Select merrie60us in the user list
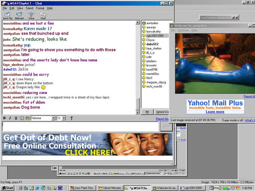The height and width of the screenshot is (191, 255). (153, 74)
